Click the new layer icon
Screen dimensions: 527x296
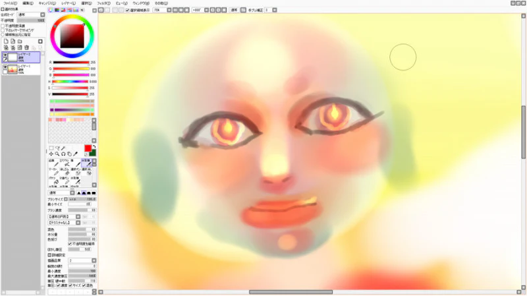click(x=5, y=41)
